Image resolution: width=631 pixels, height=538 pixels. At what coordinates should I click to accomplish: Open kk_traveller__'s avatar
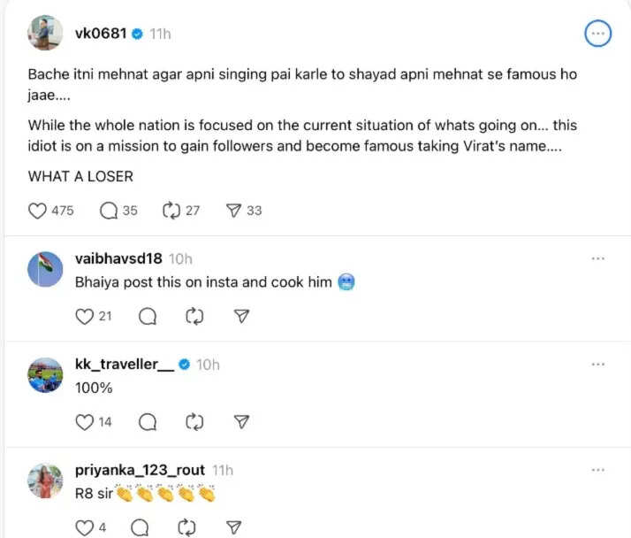(x=45, y=375)
